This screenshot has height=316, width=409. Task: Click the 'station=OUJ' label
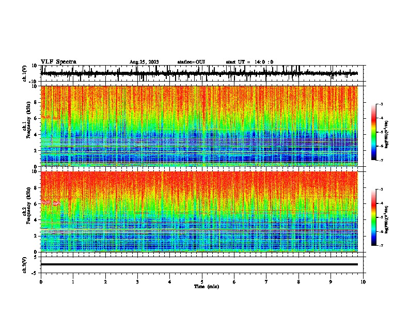tap(191, 62)
